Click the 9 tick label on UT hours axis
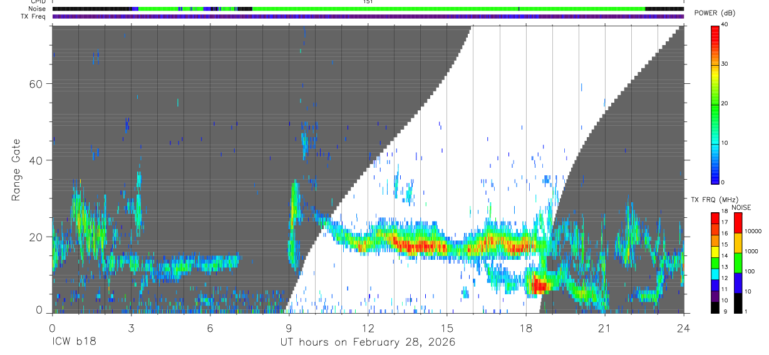The width and height of the screenshot is (769, 355). [289, 327]
